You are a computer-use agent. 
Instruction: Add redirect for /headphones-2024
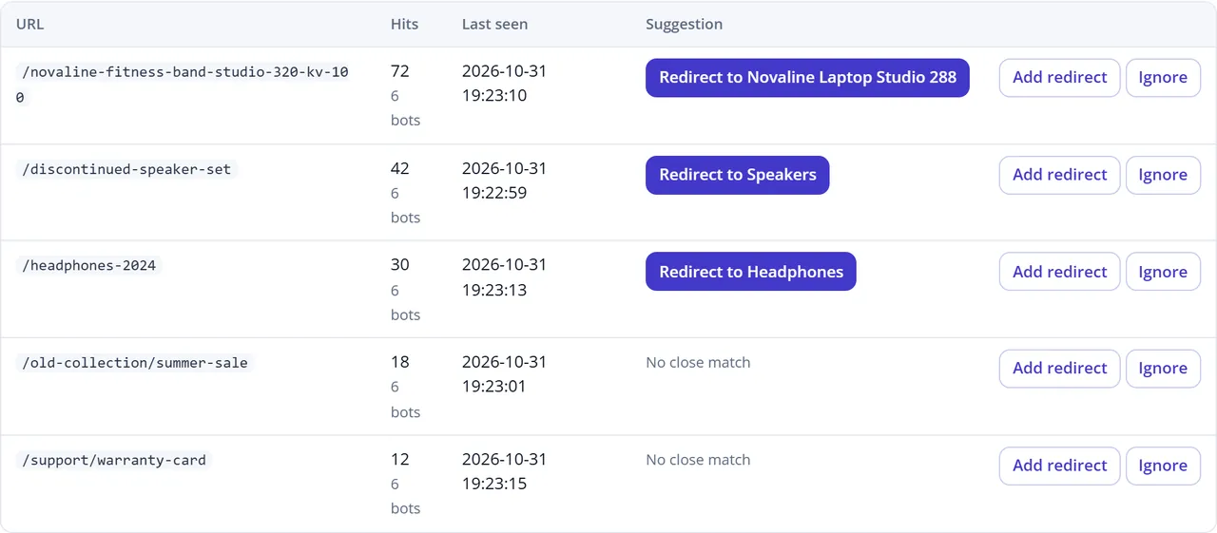[x=1059, y=272]
